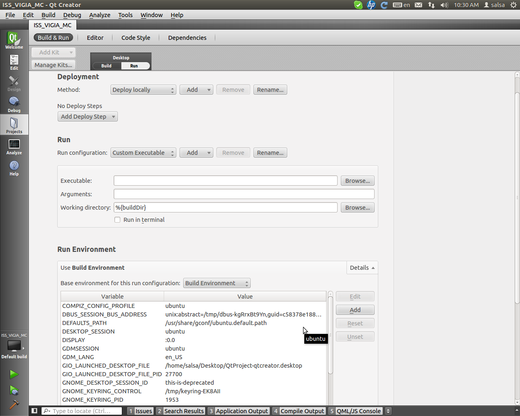The width and height of the screenshot is (520, 416).
Task: Open the File menu
Action: pos(10,15)
